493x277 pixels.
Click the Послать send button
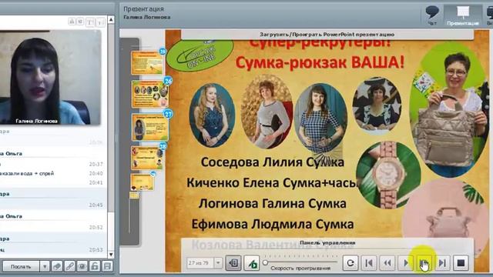21,266
